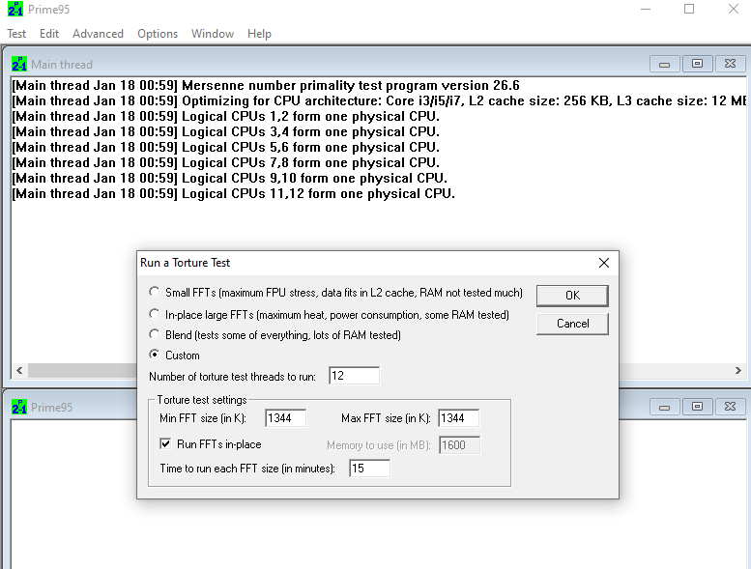
Task: Open the Test menu
Action: tap(16, 34)
